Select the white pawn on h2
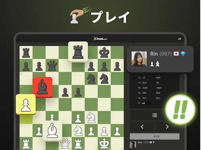201x150 pixels. [x=117, y=131]
